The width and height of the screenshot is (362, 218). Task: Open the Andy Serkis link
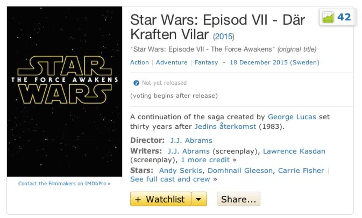[180, 171]
